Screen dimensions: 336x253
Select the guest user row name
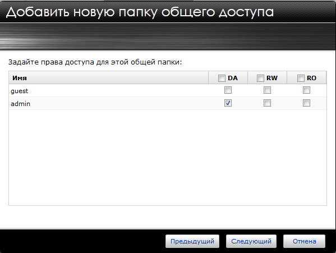[19, 91]
